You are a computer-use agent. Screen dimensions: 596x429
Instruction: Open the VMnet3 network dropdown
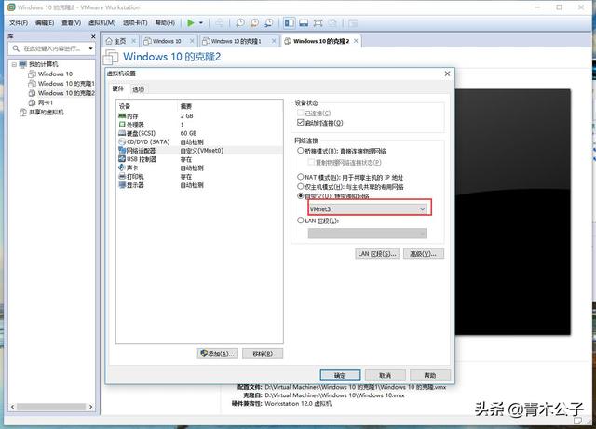pyautogui.click(x=368, y=209)
